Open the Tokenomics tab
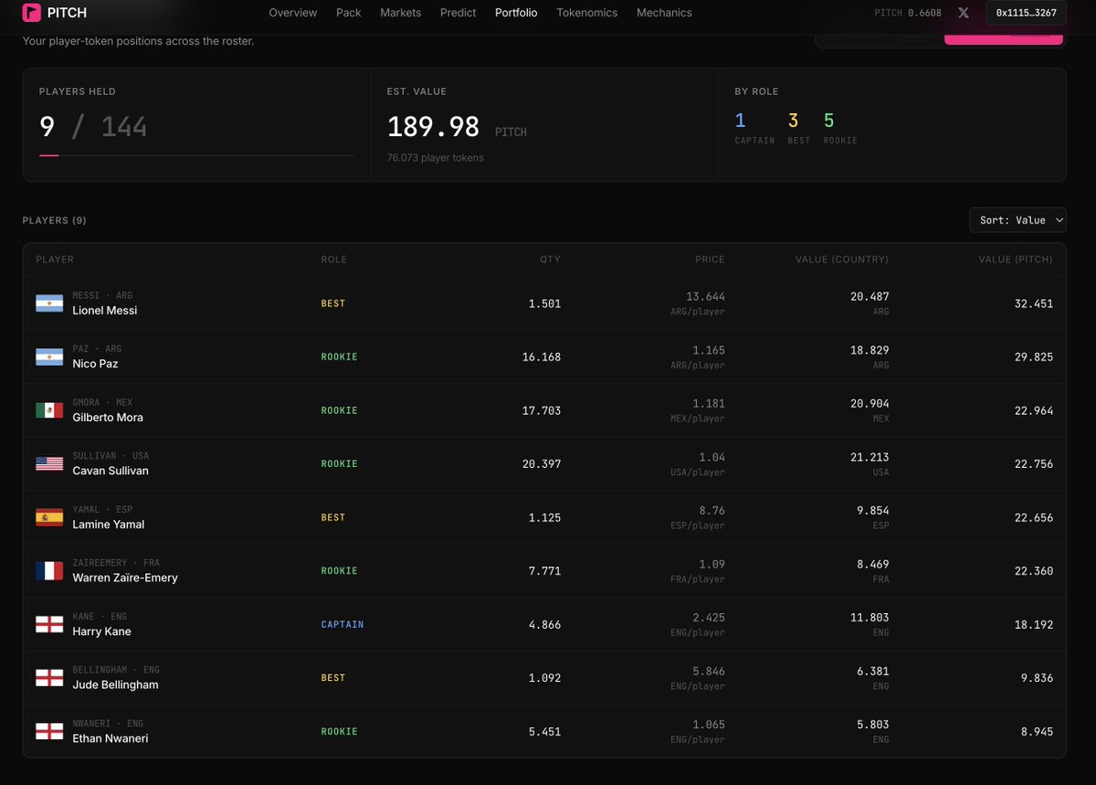Viewport: 1096px width, 785px height. coord(587,13)
